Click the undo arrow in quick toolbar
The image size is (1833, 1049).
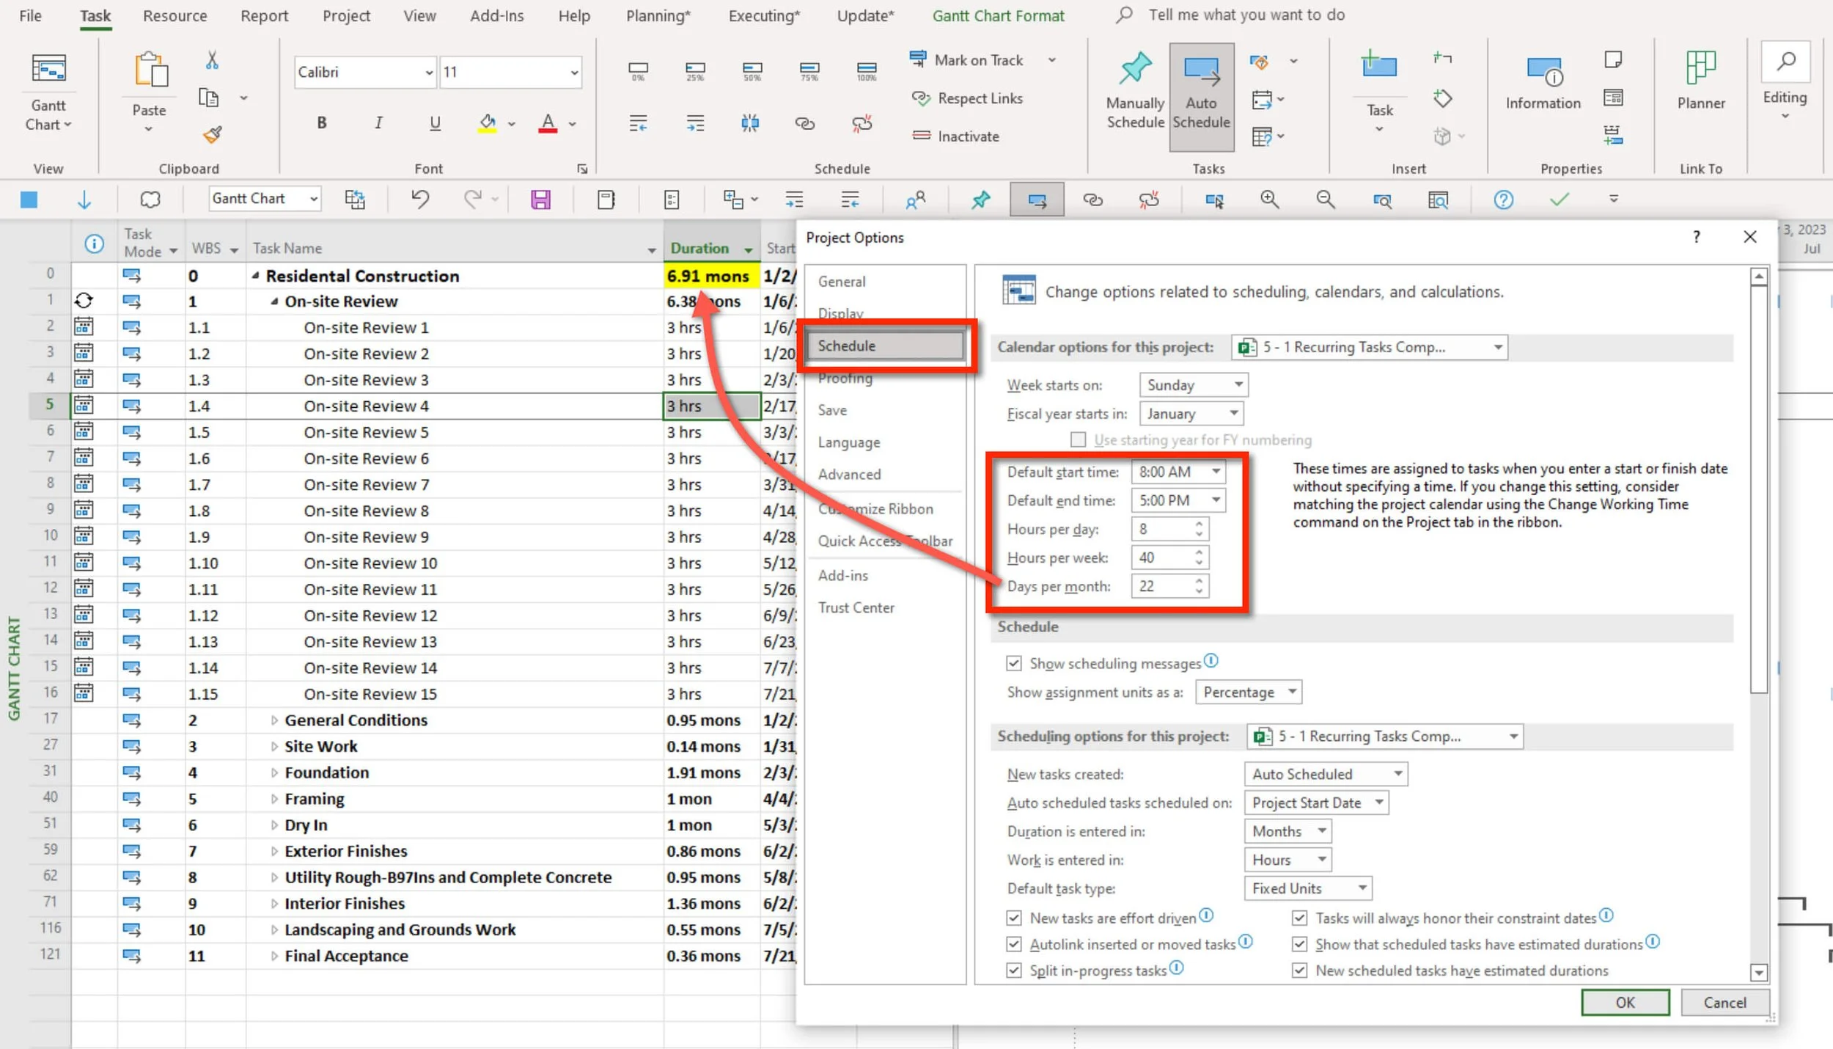[420, 200]
